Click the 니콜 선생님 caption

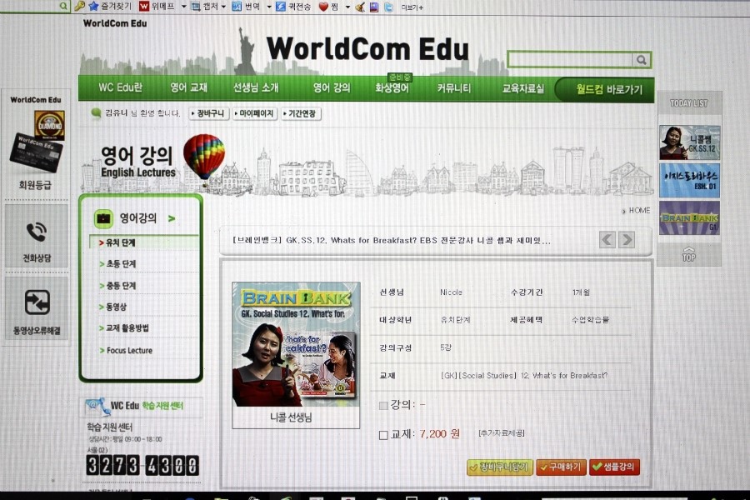click(x=291, y=417)
